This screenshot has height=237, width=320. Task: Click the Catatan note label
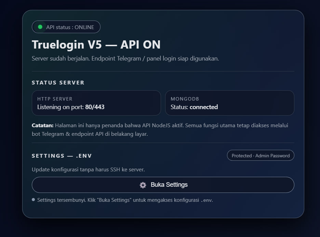[x=42, y=125]
